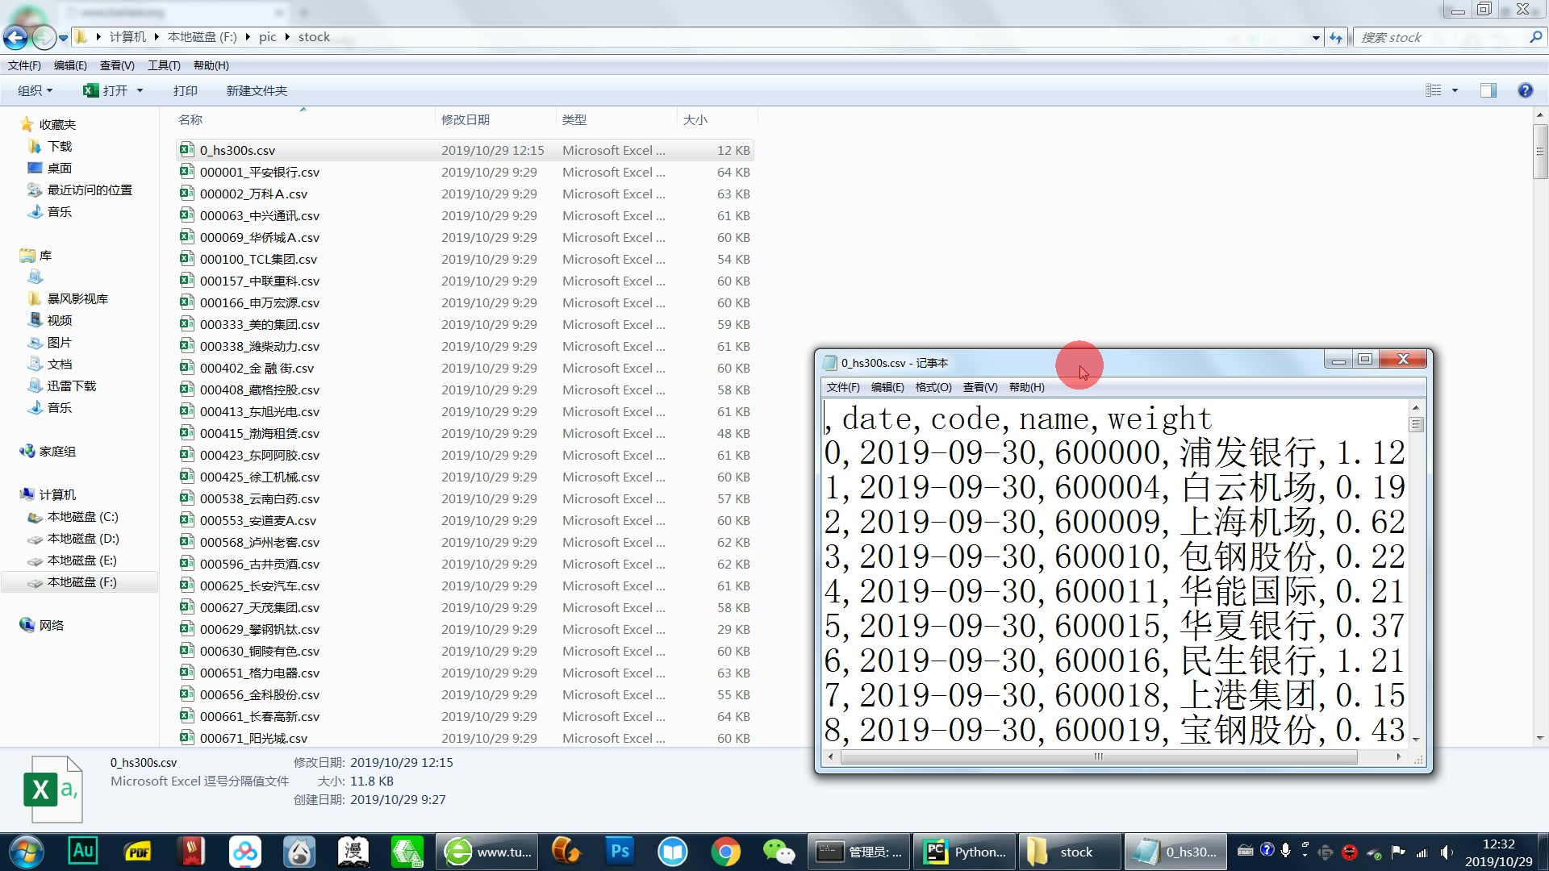Click the 新建文件夹 button

pyautogui.click(x=257, y=91)
